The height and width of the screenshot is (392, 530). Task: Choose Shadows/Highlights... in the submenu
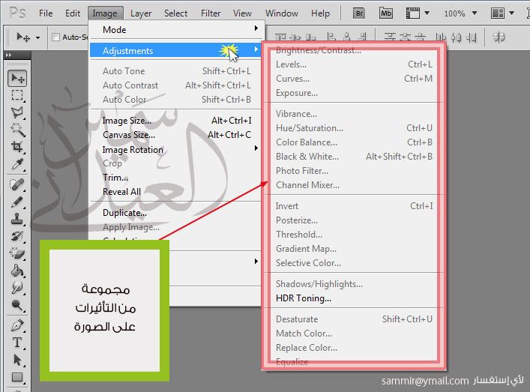pos(354,284)
